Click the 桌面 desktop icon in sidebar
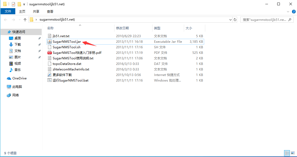The image size is (297, 157). (x=11, y=38)
